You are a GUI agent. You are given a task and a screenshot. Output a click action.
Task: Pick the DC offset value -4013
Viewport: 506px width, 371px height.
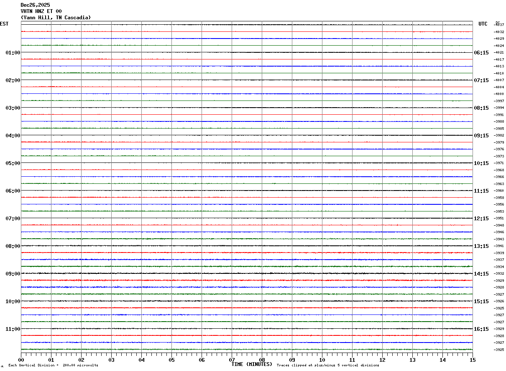click(499, 67)
